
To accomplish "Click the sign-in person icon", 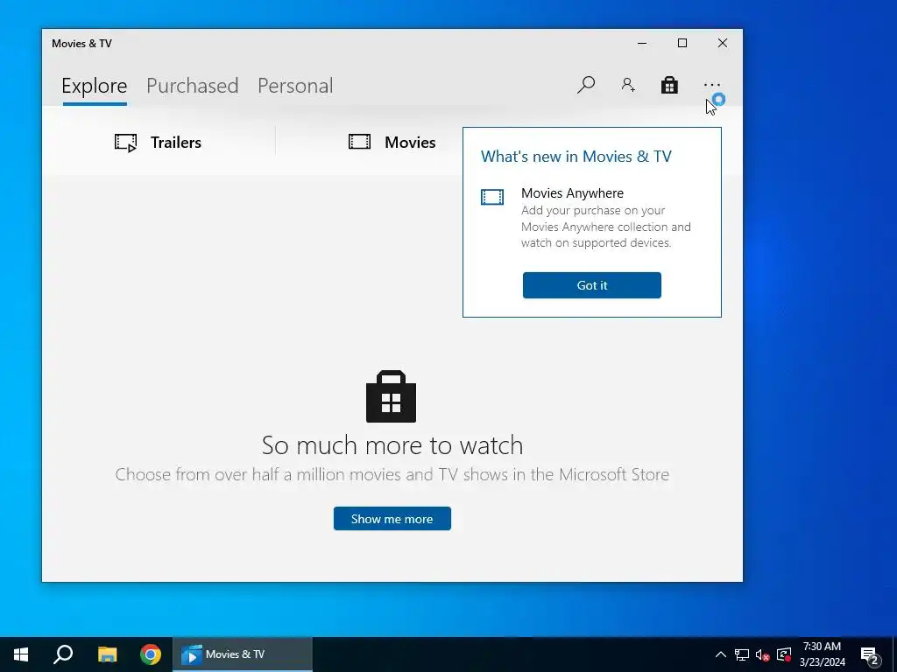I will (x=628, y=85).
